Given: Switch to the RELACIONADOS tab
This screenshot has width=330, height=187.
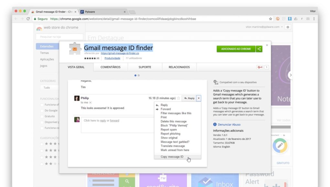Looking at the screenshot, I should (179, 67).
